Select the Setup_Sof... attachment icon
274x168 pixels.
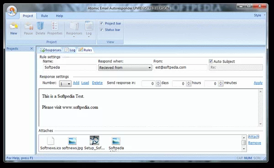(x=95, y=141)
